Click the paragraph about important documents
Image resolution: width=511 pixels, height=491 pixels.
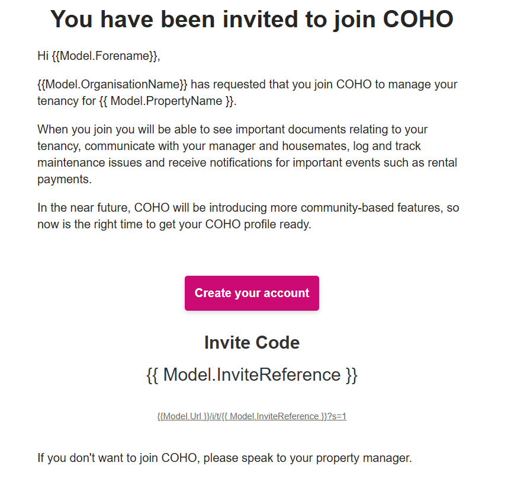click(x=248, y=154)
